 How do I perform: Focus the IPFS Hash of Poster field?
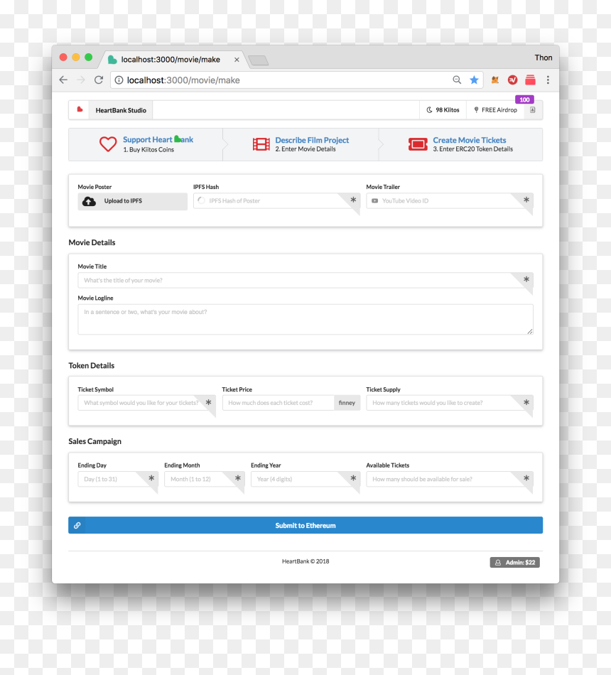(x=276, y=200)
